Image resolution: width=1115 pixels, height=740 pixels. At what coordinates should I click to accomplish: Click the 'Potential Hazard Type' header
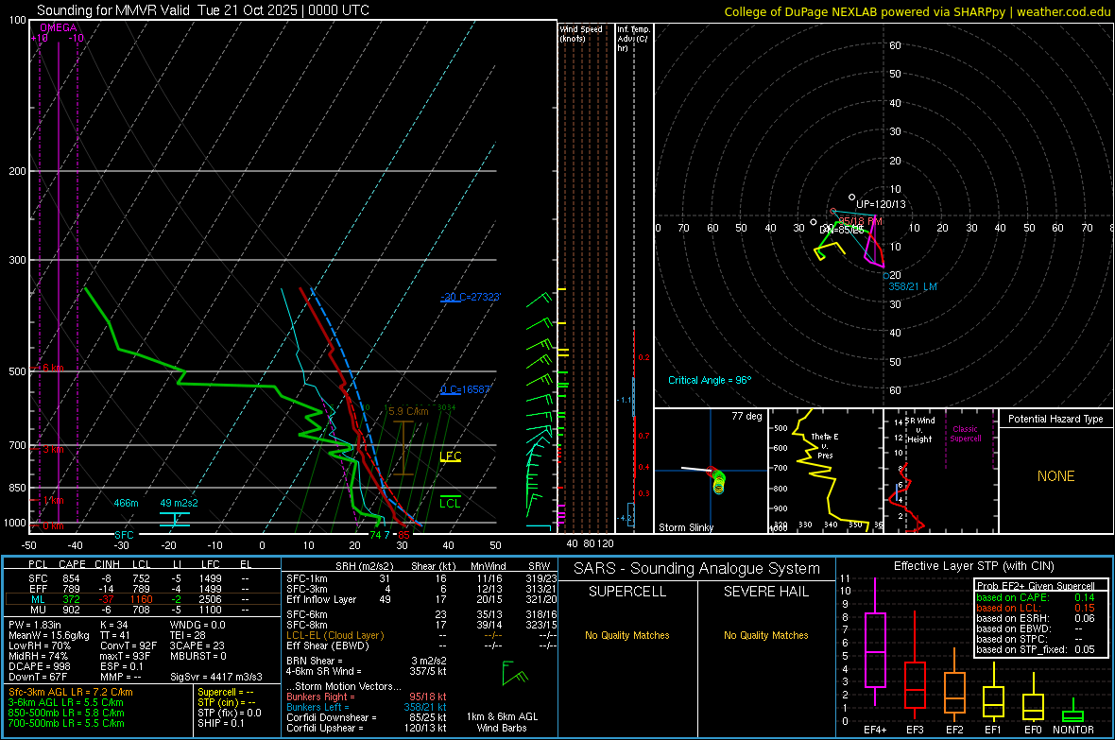point(1055,419)
